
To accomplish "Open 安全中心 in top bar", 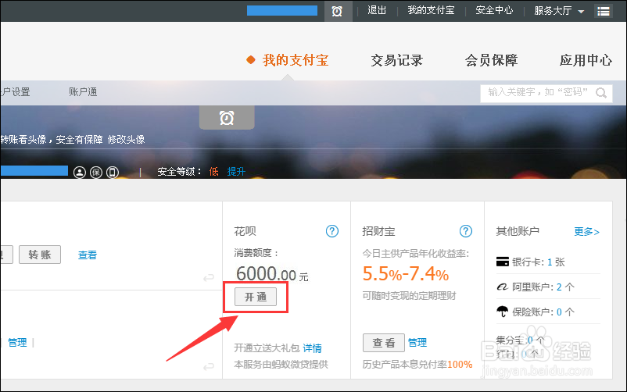I will pos(494,10).
